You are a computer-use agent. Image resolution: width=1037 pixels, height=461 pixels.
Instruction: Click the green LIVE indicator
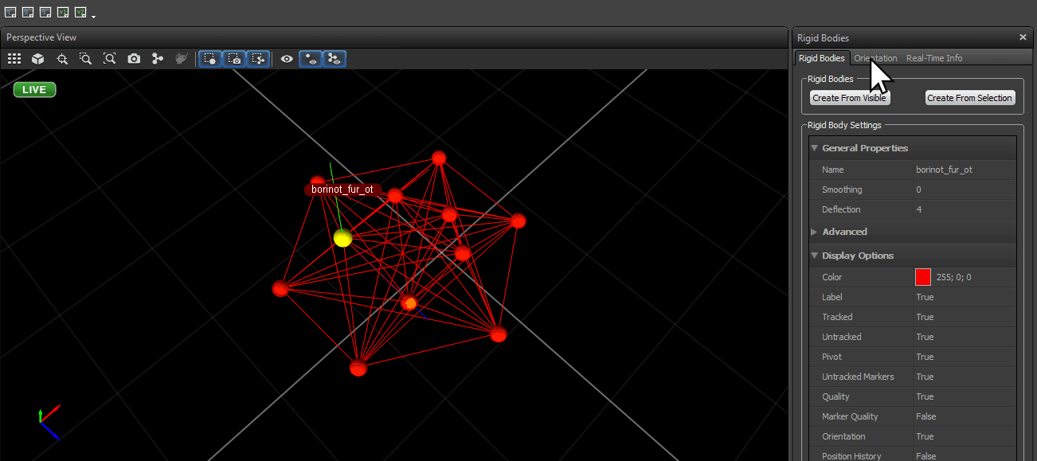point(34,90)
